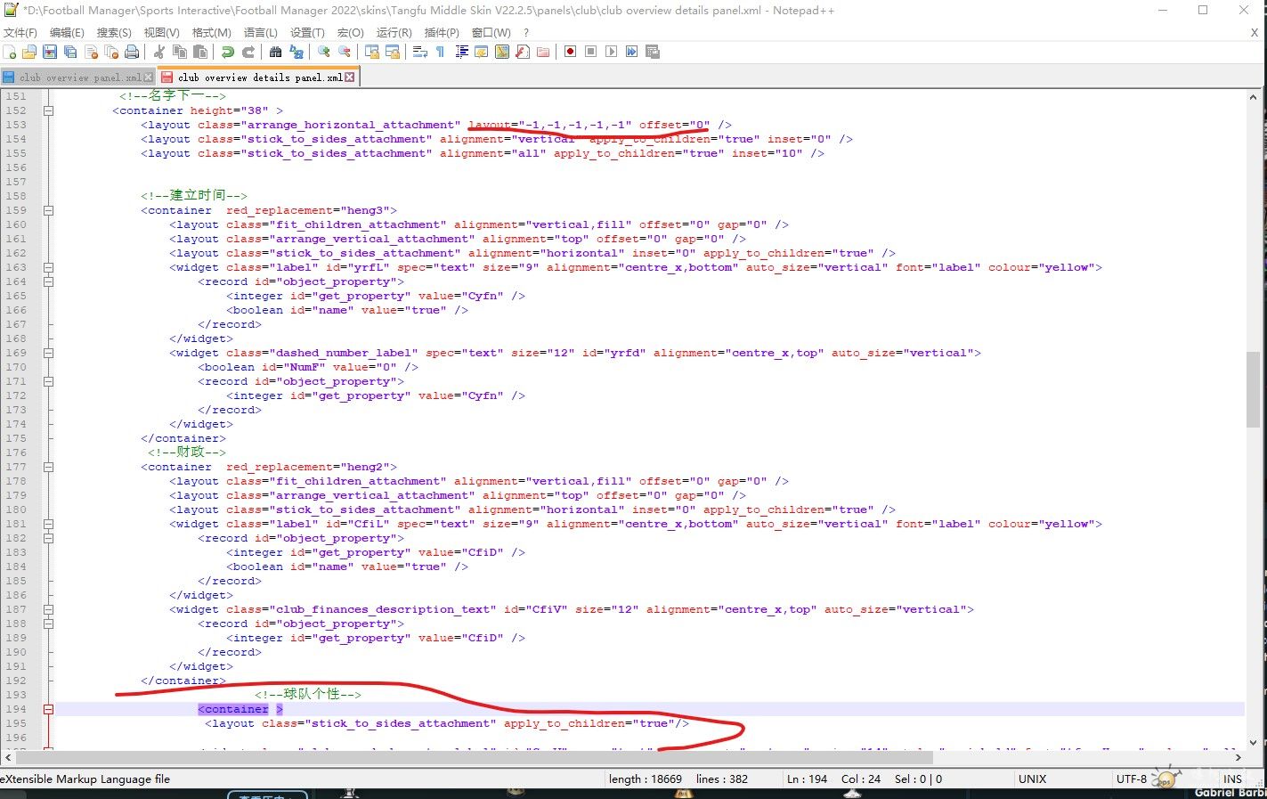Click UNIX line ending in status bar

point(1032,779)
